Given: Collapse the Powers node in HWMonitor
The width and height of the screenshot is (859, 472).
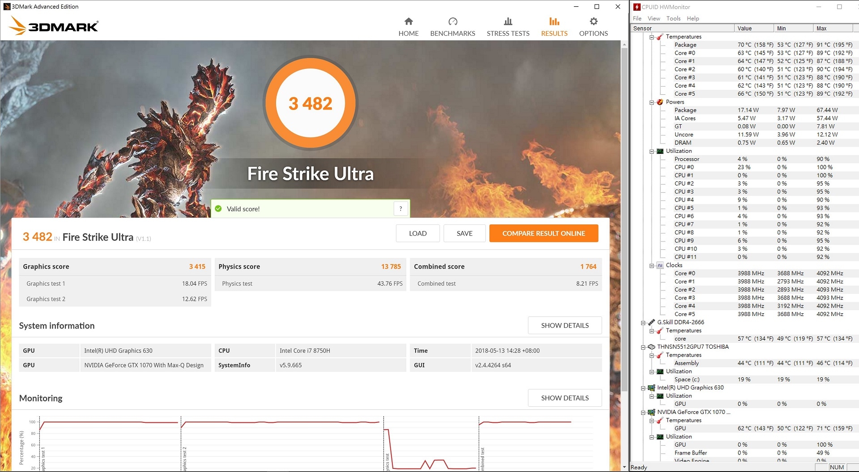Looking at the screenshot, I should coord(652,102).
